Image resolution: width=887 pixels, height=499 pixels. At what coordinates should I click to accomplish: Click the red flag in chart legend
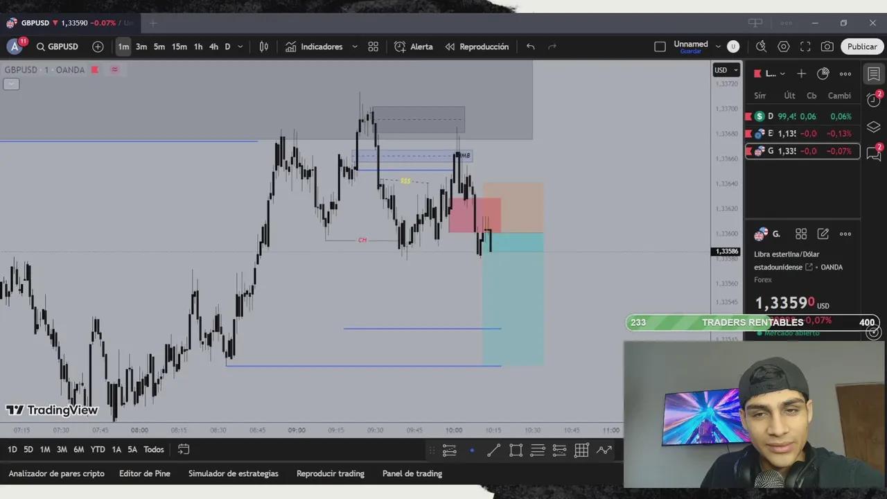(95, 70)
